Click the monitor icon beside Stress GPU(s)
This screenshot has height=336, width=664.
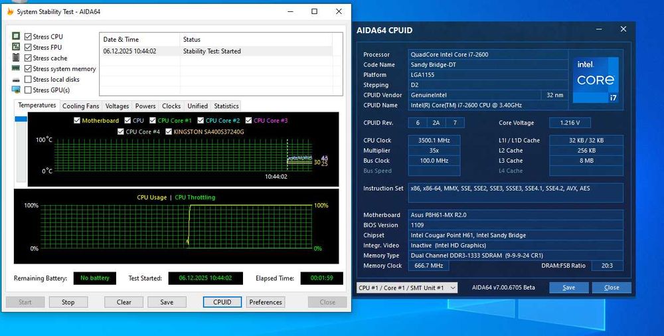[16, 90]
